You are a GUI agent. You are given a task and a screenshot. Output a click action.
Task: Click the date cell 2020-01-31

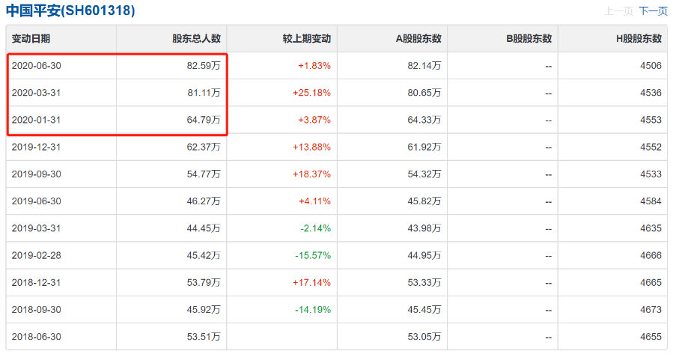tap(36, 120)
